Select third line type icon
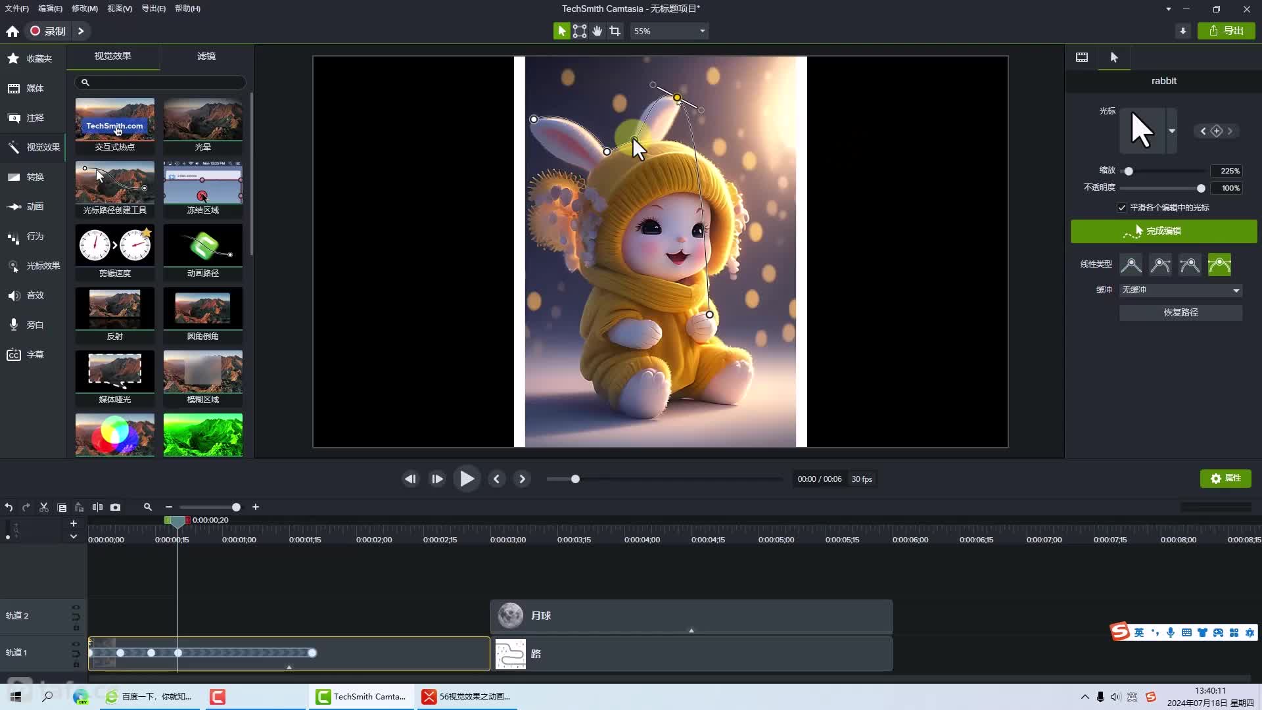 tap(1190, 264)
